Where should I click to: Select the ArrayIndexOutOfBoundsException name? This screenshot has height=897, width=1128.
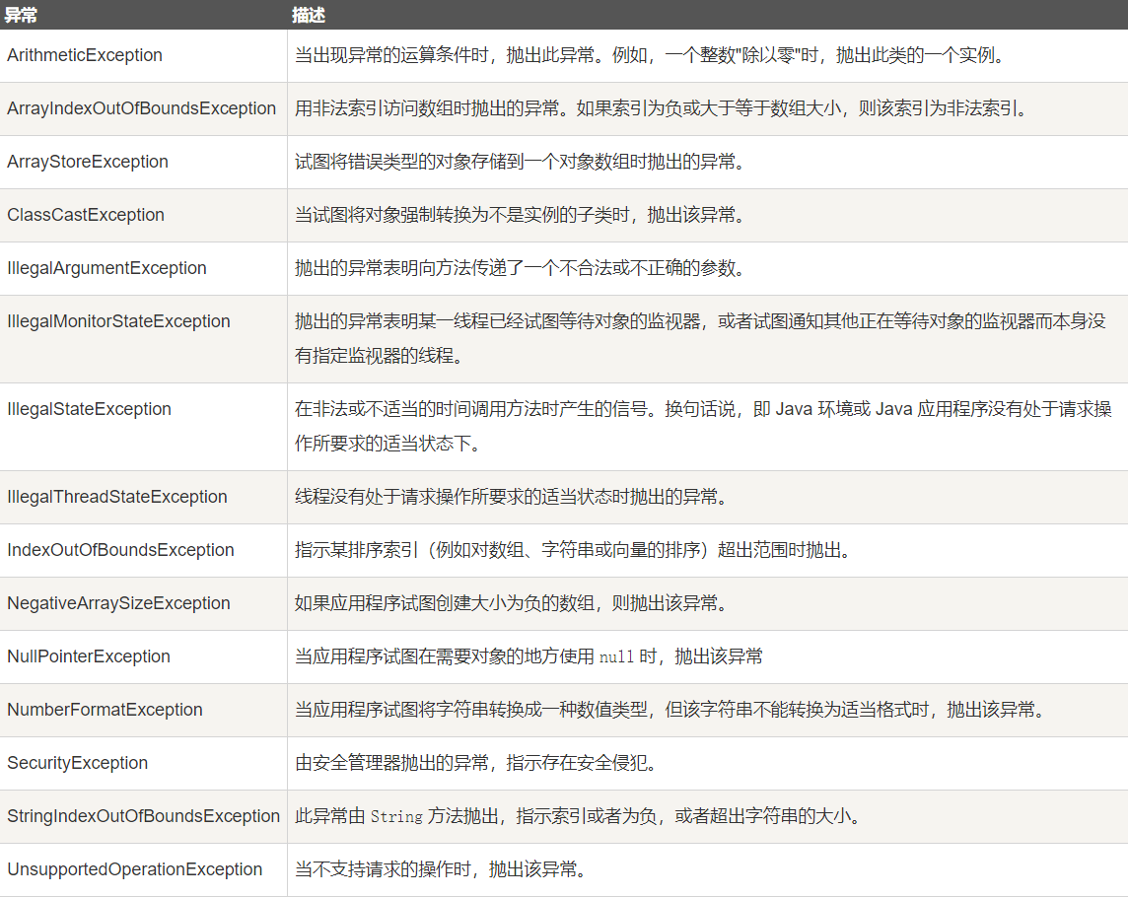tap(141, 108)
